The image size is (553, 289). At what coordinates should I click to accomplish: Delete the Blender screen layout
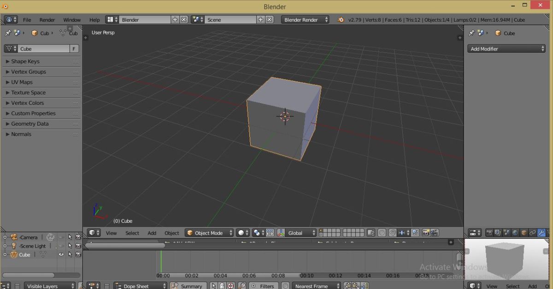pyautogui.click(x=183, y=20)
